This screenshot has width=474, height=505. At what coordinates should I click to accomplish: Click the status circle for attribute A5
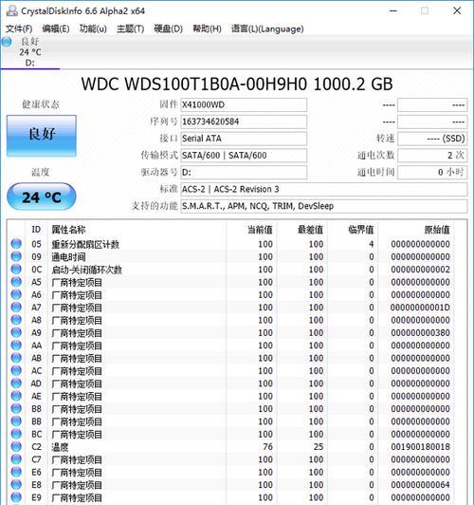[16, 282]
